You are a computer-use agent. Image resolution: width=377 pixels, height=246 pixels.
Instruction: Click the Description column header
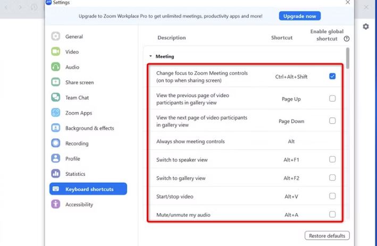(171, 38)
